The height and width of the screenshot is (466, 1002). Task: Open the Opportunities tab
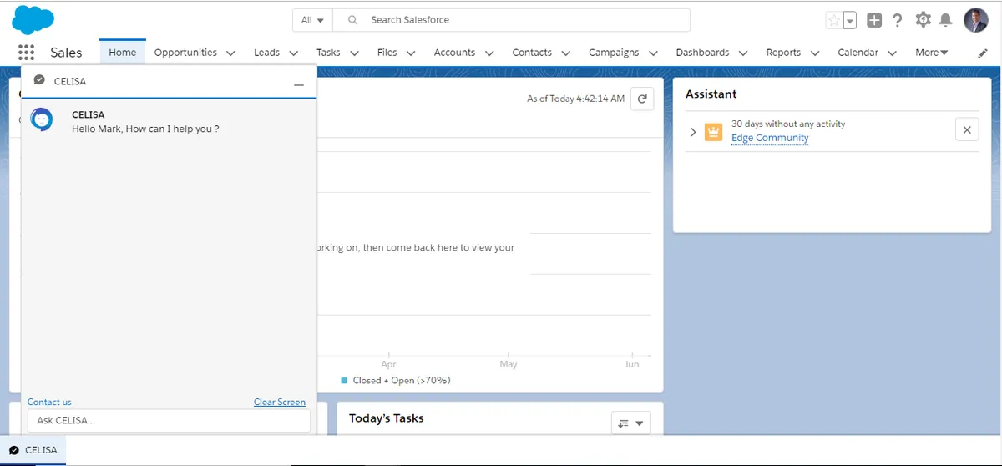185,52
